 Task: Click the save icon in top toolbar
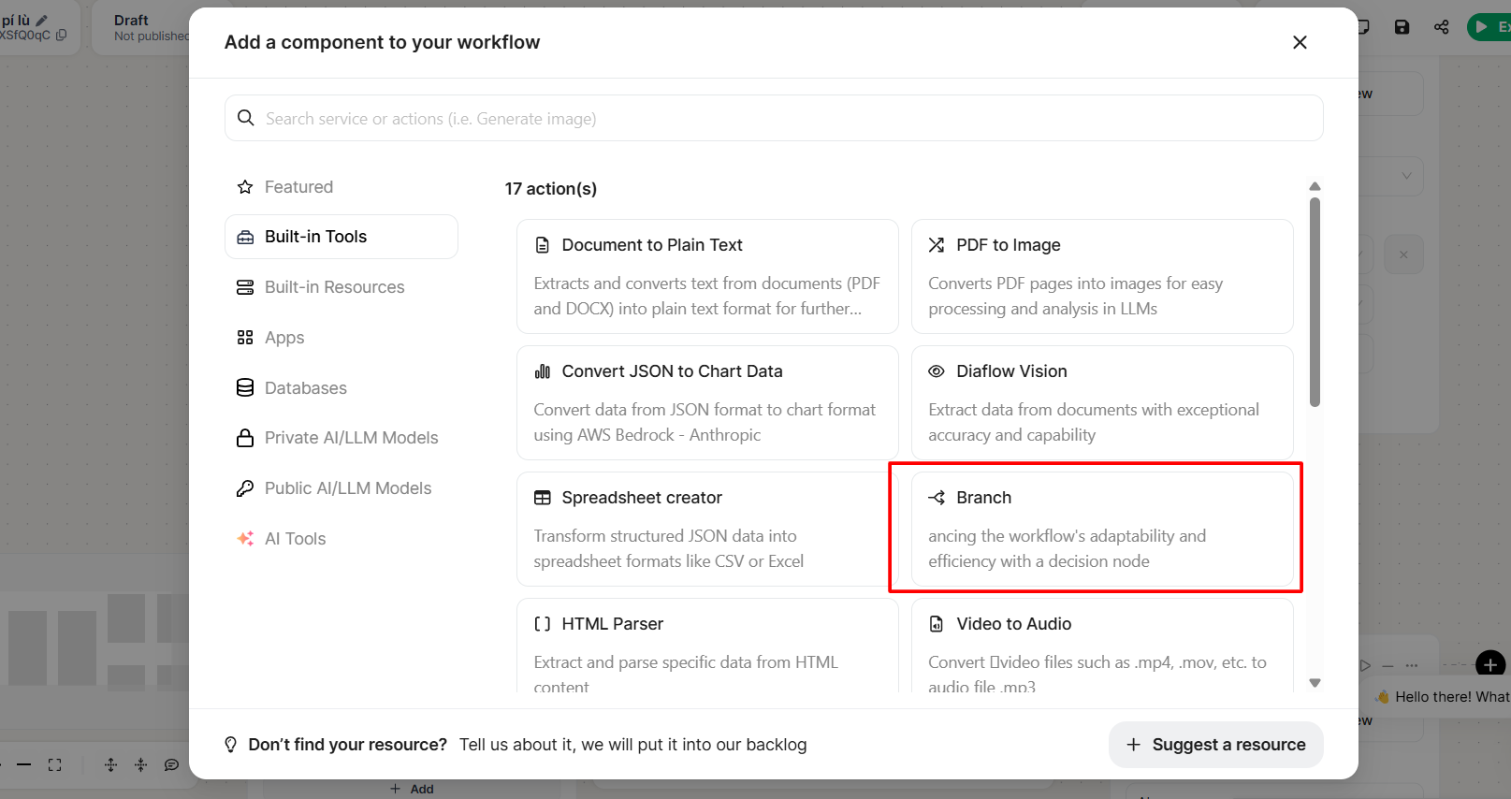click(x=1402, y=27)
